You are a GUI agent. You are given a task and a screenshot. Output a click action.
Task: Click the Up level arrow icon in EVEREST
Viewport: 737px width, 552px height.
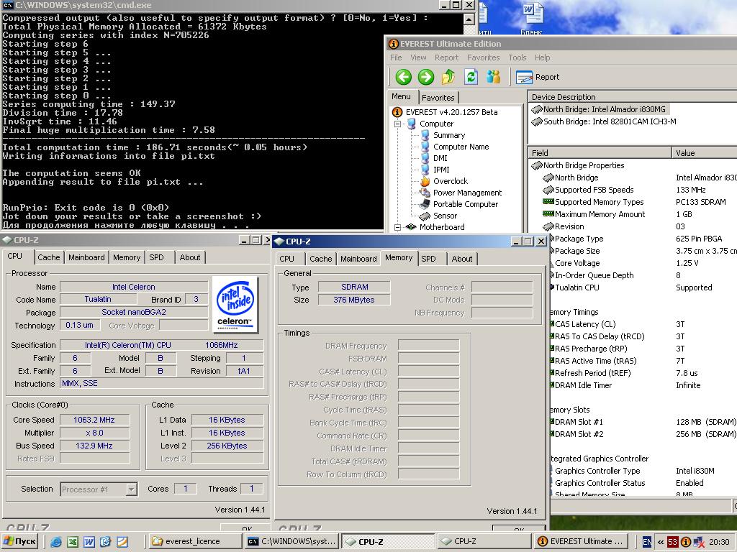coord(448,76)
